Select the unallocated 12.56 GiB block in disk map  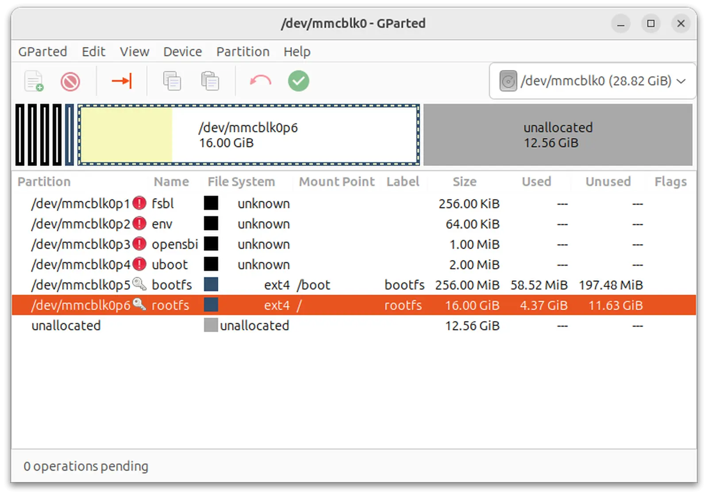[x=558, y=135]
